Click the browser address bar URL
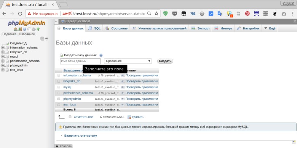This screenshot has width=297, height=148. click(104, 14)
